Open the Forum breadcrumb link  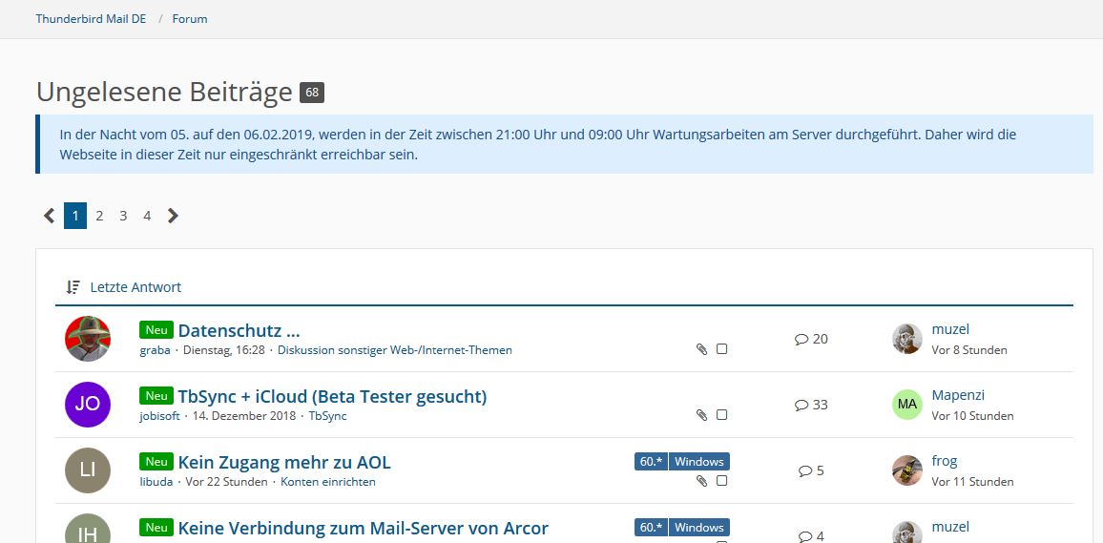(190, 19)
